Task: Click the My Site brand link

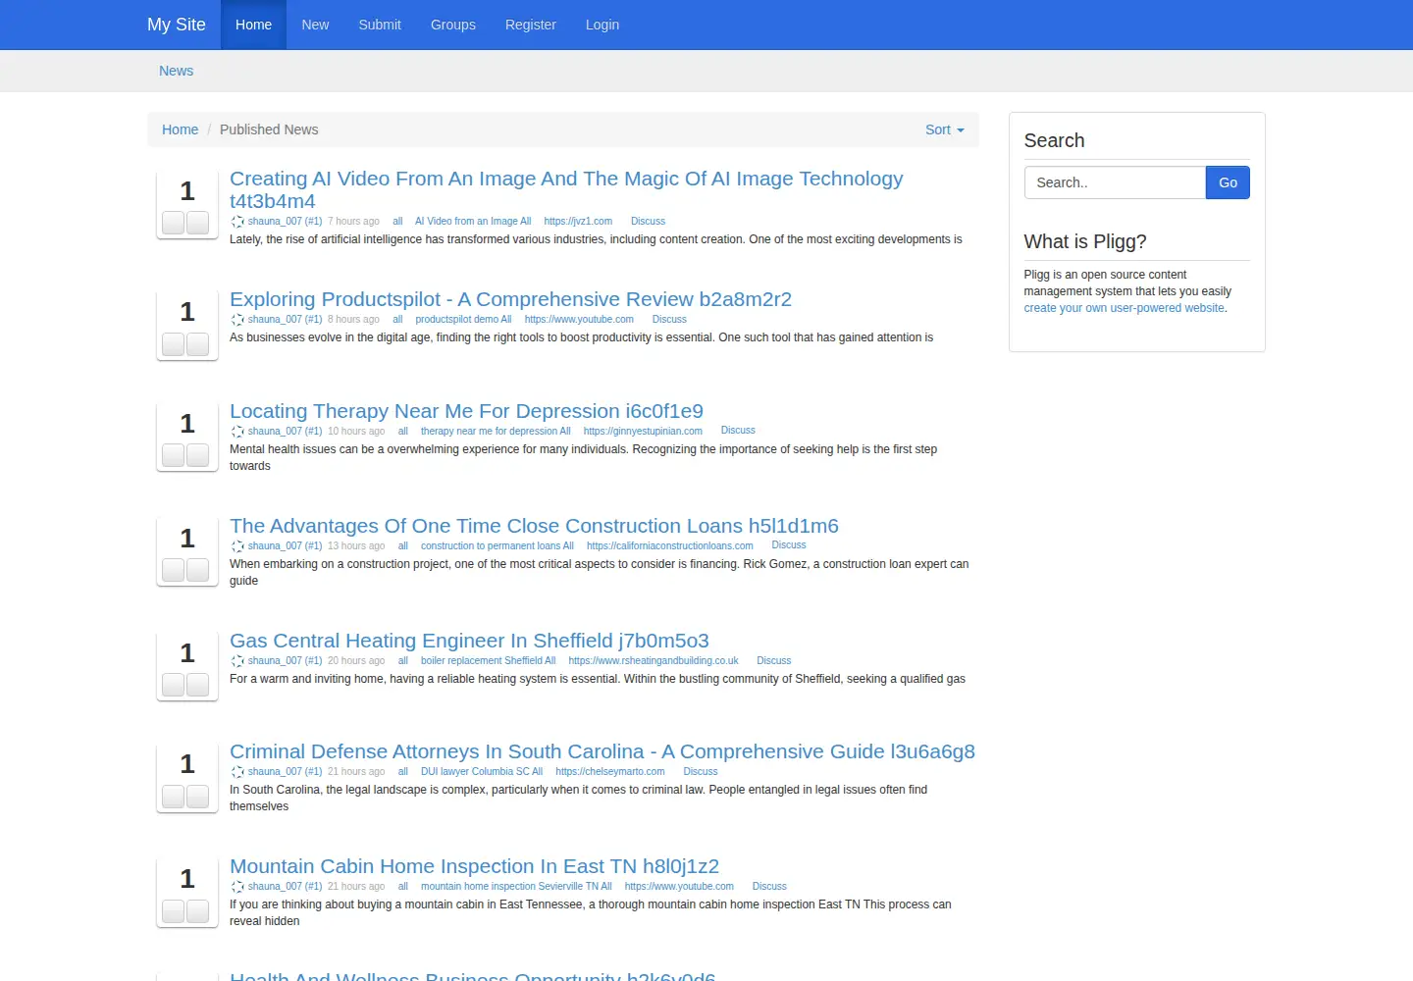Action: pos(177,25)
